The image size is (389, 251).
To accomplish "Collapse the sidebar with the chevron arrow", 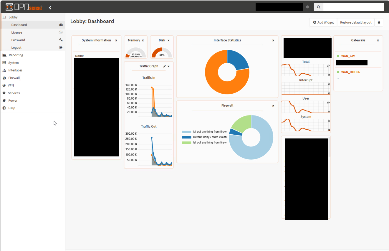I will (x=50, y=8).
